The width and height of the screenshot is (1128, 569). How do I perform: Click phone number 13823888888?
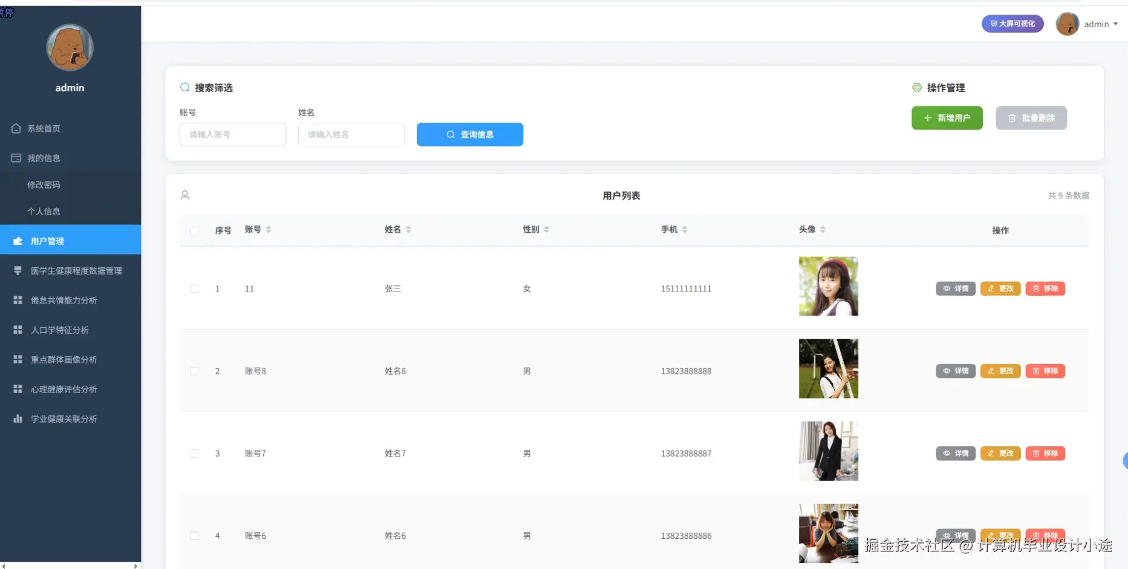[x=686, y=371]
